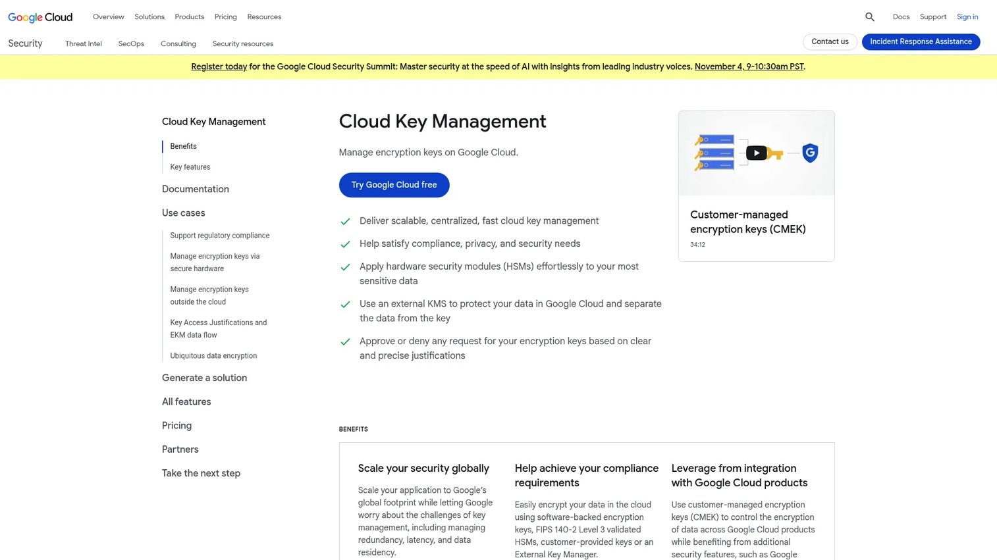Open the Threat Intel tab
Viewport: 997px width, 560px height.
84,44
